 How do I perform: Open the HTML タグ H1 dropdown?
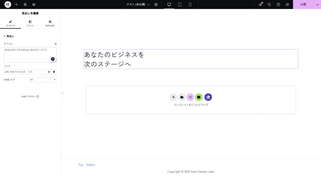pos(43,80)
